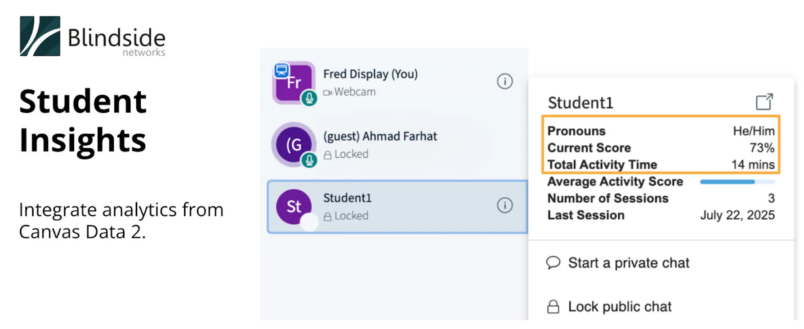Click Student1 avatar with St initials

point(294,207)
